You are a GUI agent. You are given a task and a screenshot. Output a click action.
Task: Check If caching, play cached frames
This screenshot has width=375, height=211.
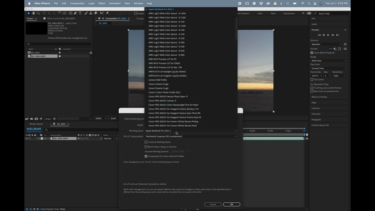(x=312, y=88)
